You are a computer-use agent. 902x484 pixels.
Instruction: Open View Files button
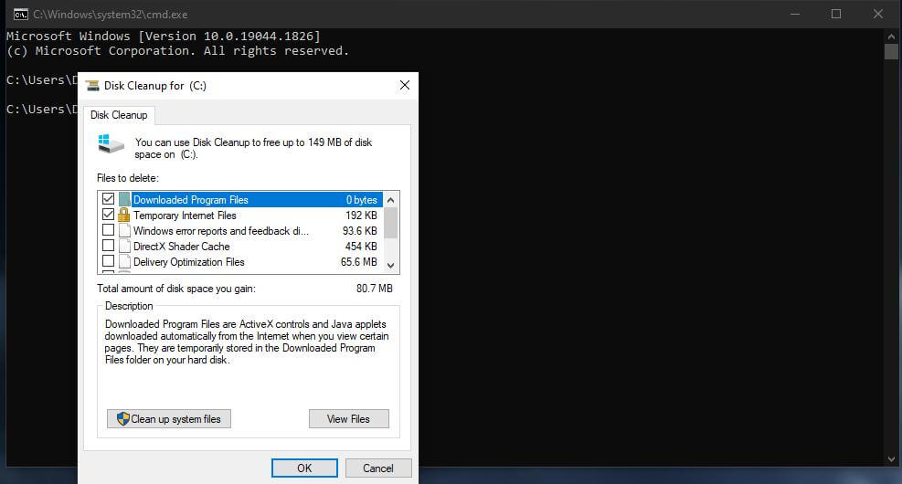348,419
